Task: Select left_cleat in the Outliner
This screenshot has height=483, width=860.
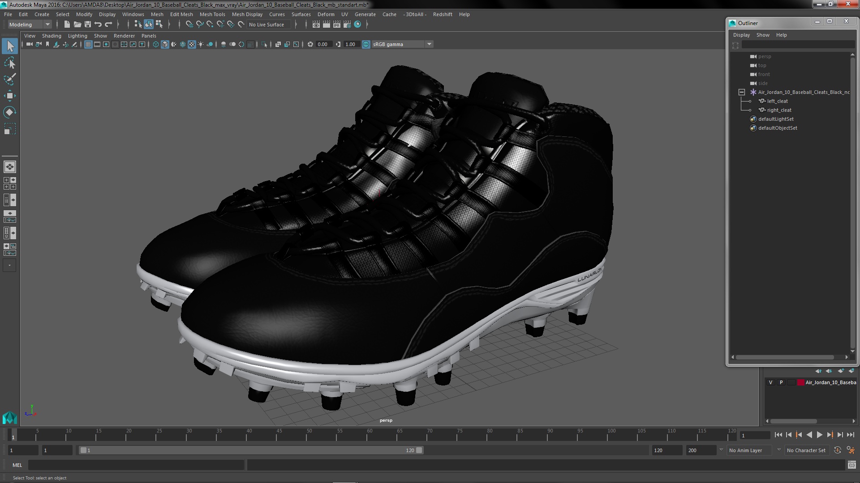Action: tap(777, 101)
